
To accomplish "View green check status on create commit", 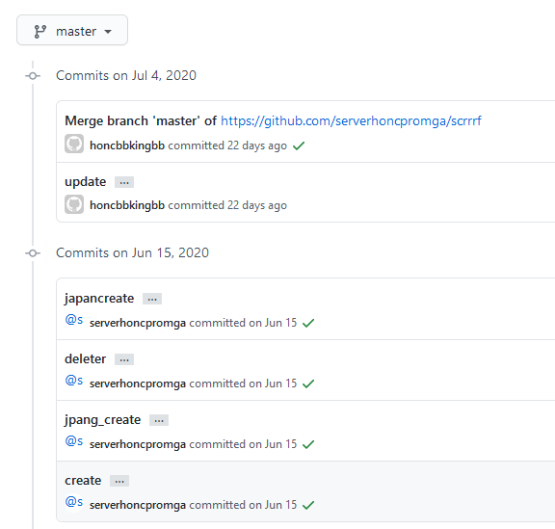I will (308, 505).
